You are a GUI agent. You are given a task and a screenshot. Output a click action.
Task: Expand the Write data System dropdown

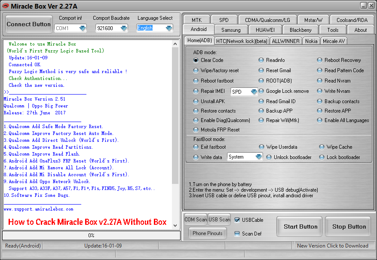259,157
